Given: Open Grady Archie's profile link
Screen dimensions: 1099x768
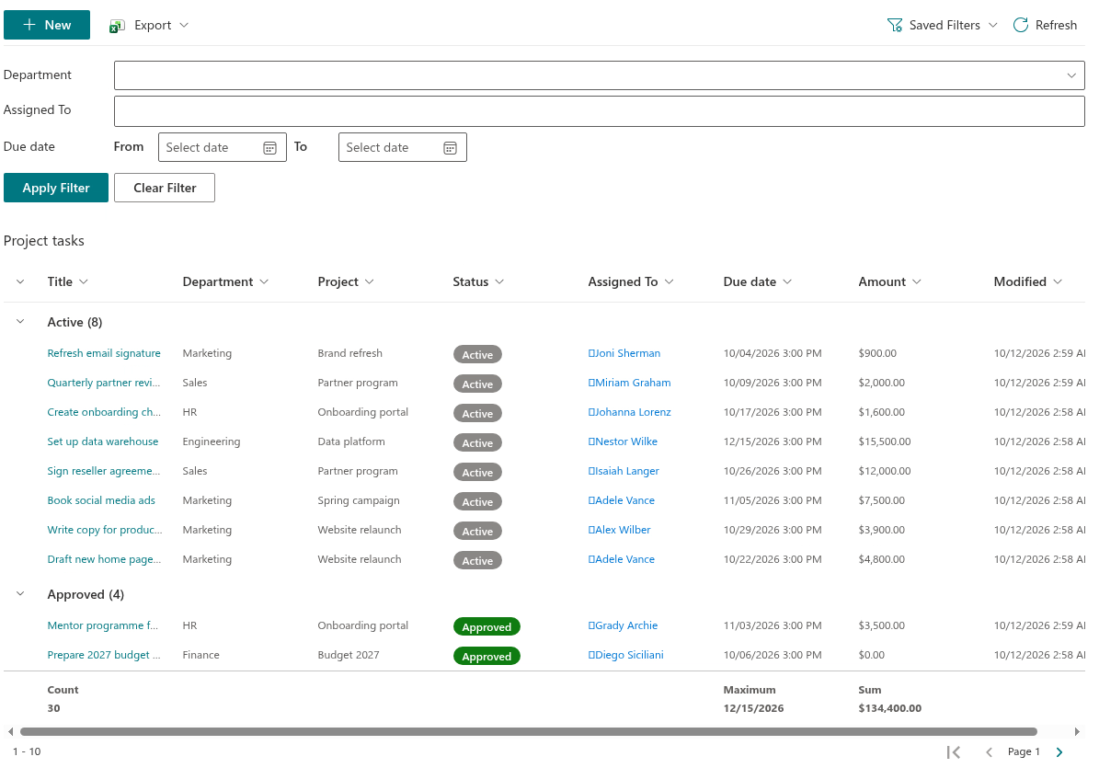Looking at the screenshot, I should tap(624, 625).
